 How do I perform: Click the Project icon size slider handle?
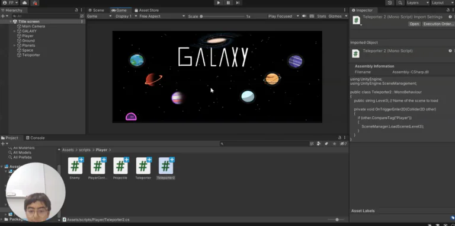point(337,219)
